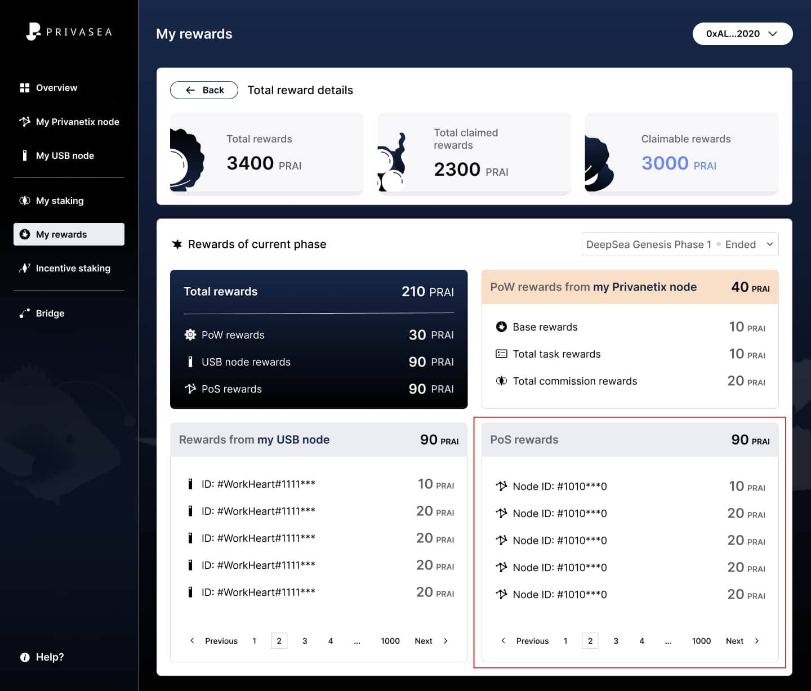Open My Privanetix node page
Screen dimensions: 811x691
(x=69, y=122)
